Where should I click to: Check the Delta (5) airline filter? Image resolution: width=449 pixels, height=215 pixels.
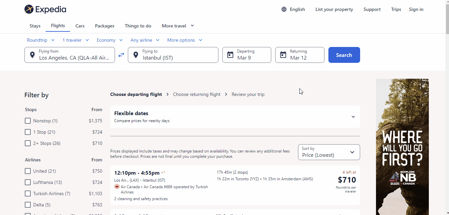[28, 205]
